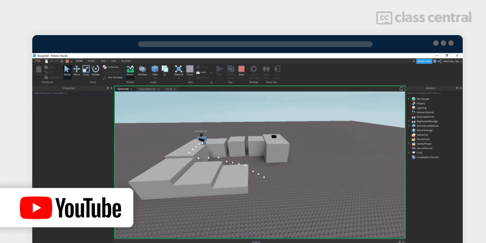Toggle Anchor for selected part
Image resolution: width=486 pixels, height=243 pixels.
click(x=203, y=77)
